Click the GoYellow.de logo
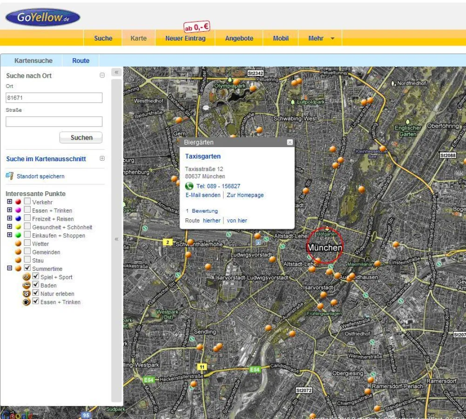Viewport: 466px width, 419px height. [x=42, y=17]
